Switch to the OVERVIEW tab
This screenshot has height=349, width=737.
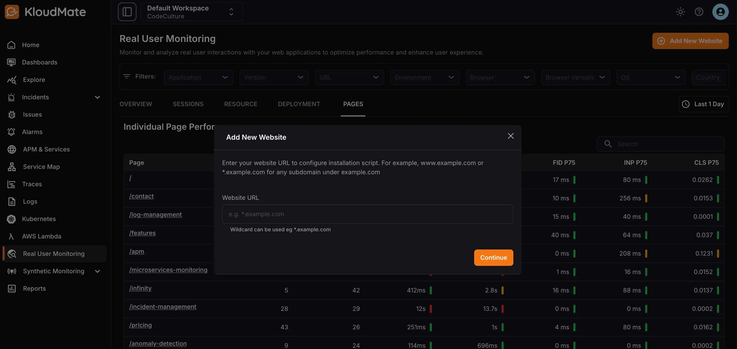[136, 104]
